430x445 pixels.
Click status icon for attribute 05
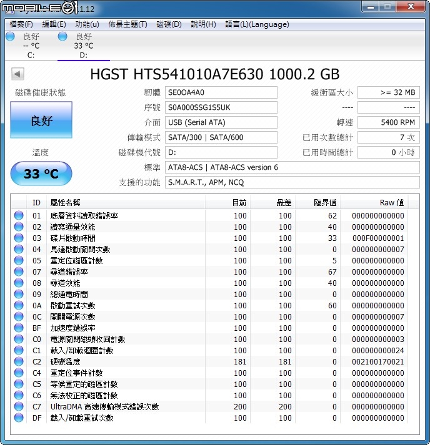(19, 260)
